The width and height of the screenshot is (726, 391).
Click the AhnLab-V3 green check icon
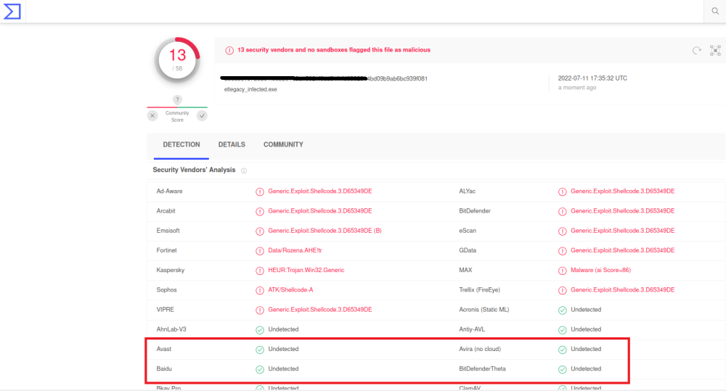[x=260, y=330]
